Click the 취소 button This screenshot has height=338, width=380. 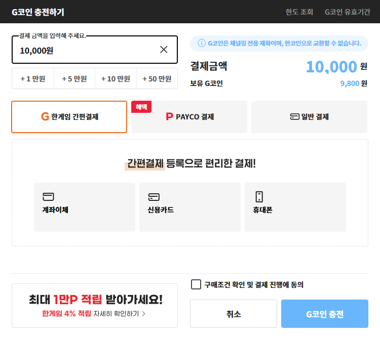point(234,314)
